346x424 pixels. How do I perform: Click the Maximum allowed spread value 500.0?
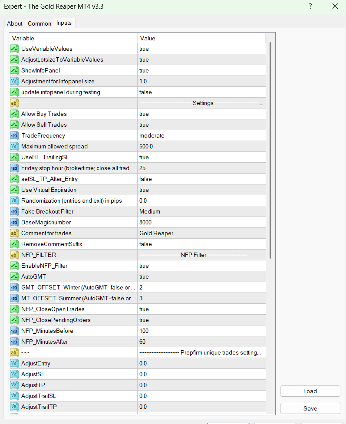click(146, 146)
